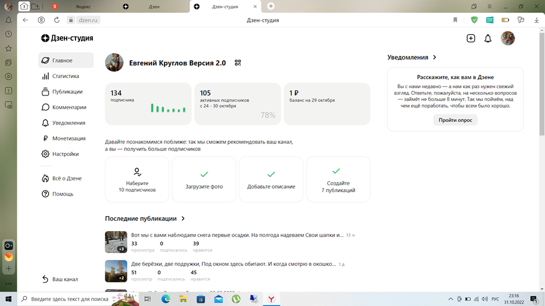The image size is (545, 306).
Task: Click the bookmark icon in address bar
Action: 455,20
